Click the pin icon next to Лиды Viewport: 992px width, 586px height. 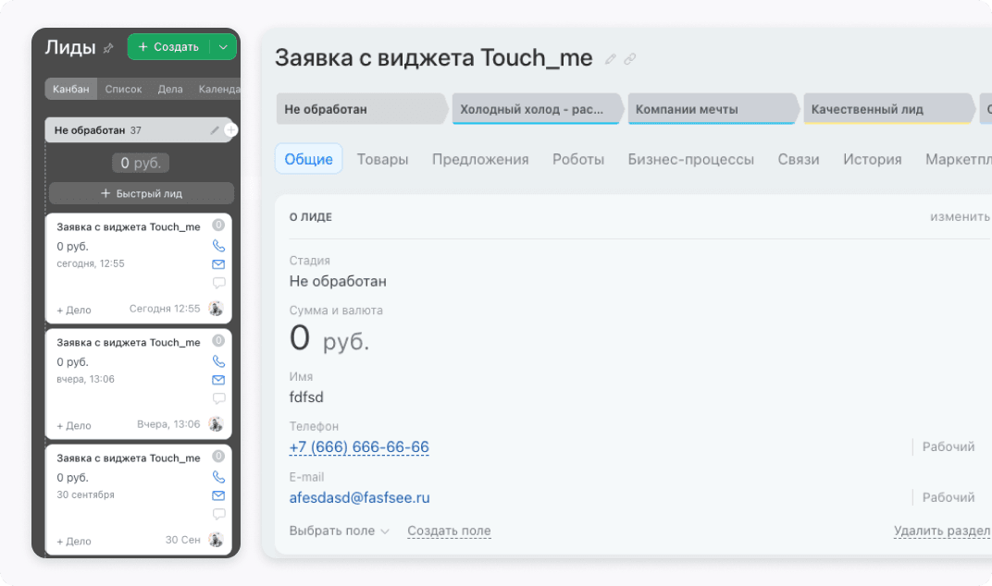pyautogui.click(x=108, y=48)
